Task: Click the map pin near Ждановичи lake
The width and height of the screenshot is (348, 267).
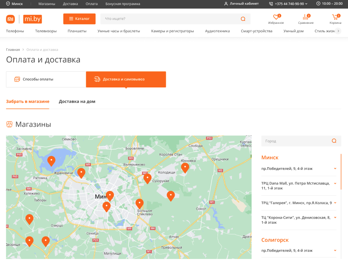Action: (51, 161)
